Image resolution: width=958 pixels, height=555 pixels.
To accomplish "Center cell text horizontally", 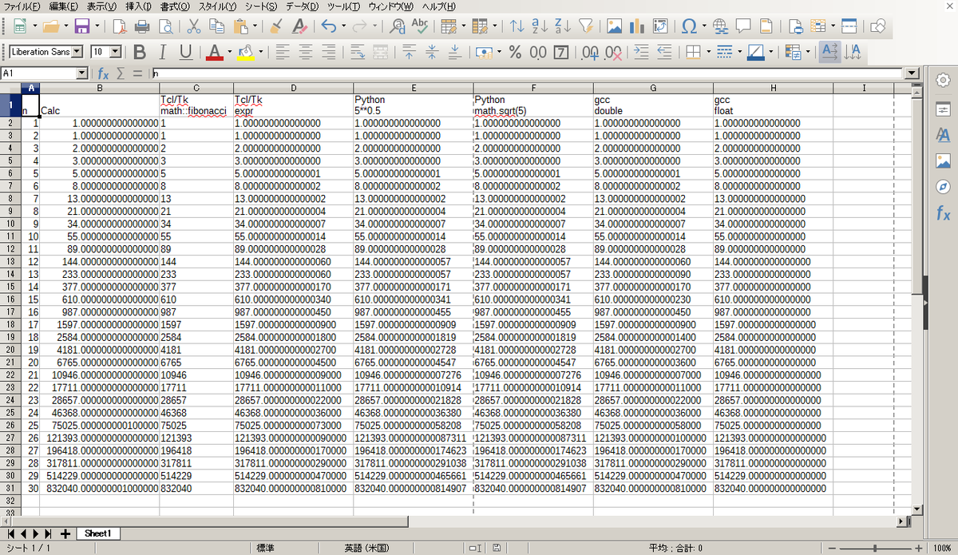I will [305, 53].
